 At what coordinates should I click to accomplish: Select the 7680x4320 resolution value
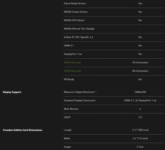pos(140,92)
